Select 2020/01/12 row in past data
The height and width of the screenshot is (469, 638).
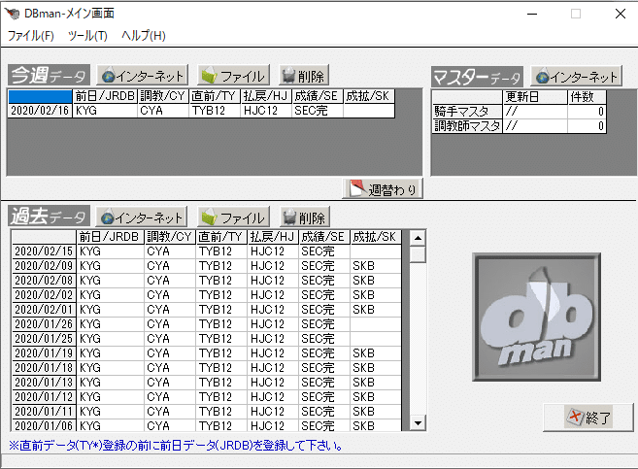click(x=207, y=397)
